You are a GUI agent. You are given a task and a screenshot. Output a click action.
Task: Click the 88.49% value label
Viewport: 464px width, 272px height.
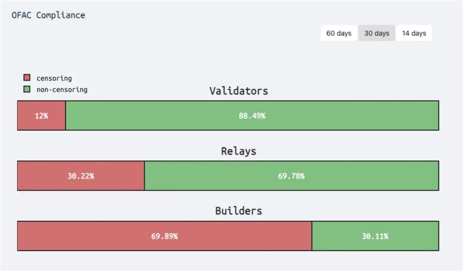[252, 116]
